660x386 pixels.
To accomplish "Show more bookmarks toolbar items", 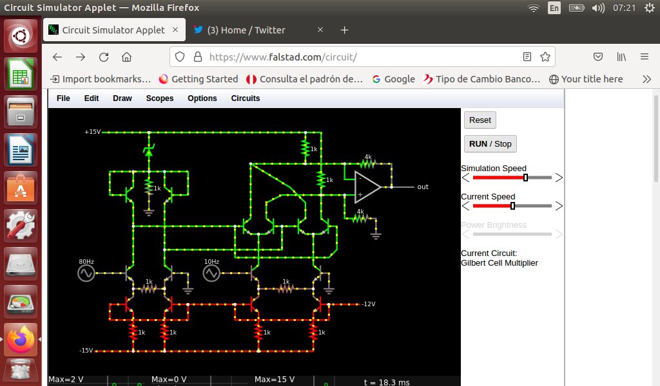I will pos(646,79).
